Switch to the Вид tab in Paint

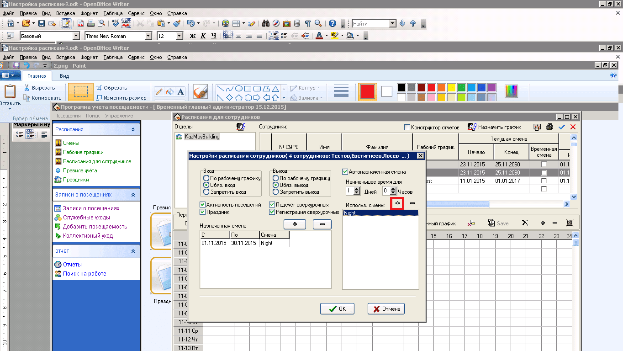point(64,76)
